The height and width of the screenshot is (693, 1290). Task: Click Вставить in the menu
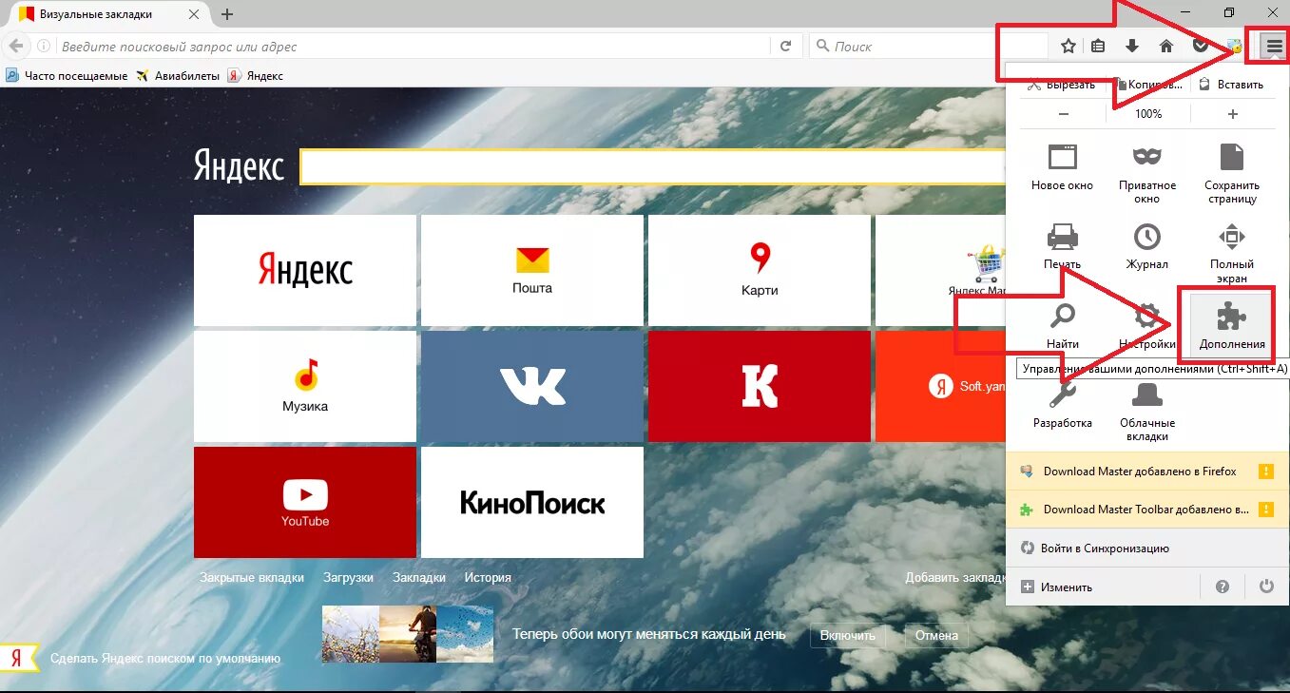point(1232,85)
